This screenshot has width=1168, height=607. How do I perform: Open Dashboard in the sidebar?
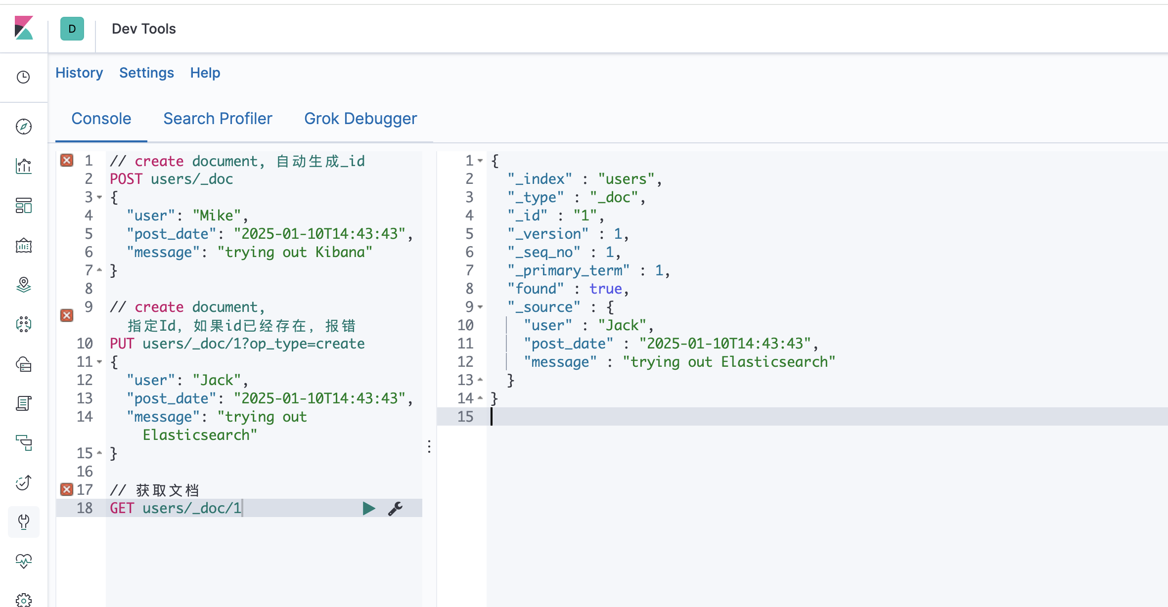tap(24, 206)
